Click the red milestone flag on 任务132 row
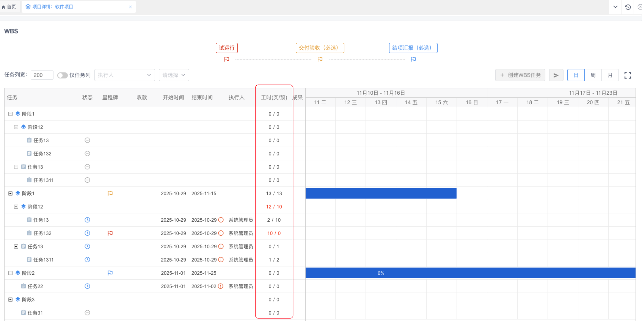This screenshot has width=642, height=321. click(110, 233)
